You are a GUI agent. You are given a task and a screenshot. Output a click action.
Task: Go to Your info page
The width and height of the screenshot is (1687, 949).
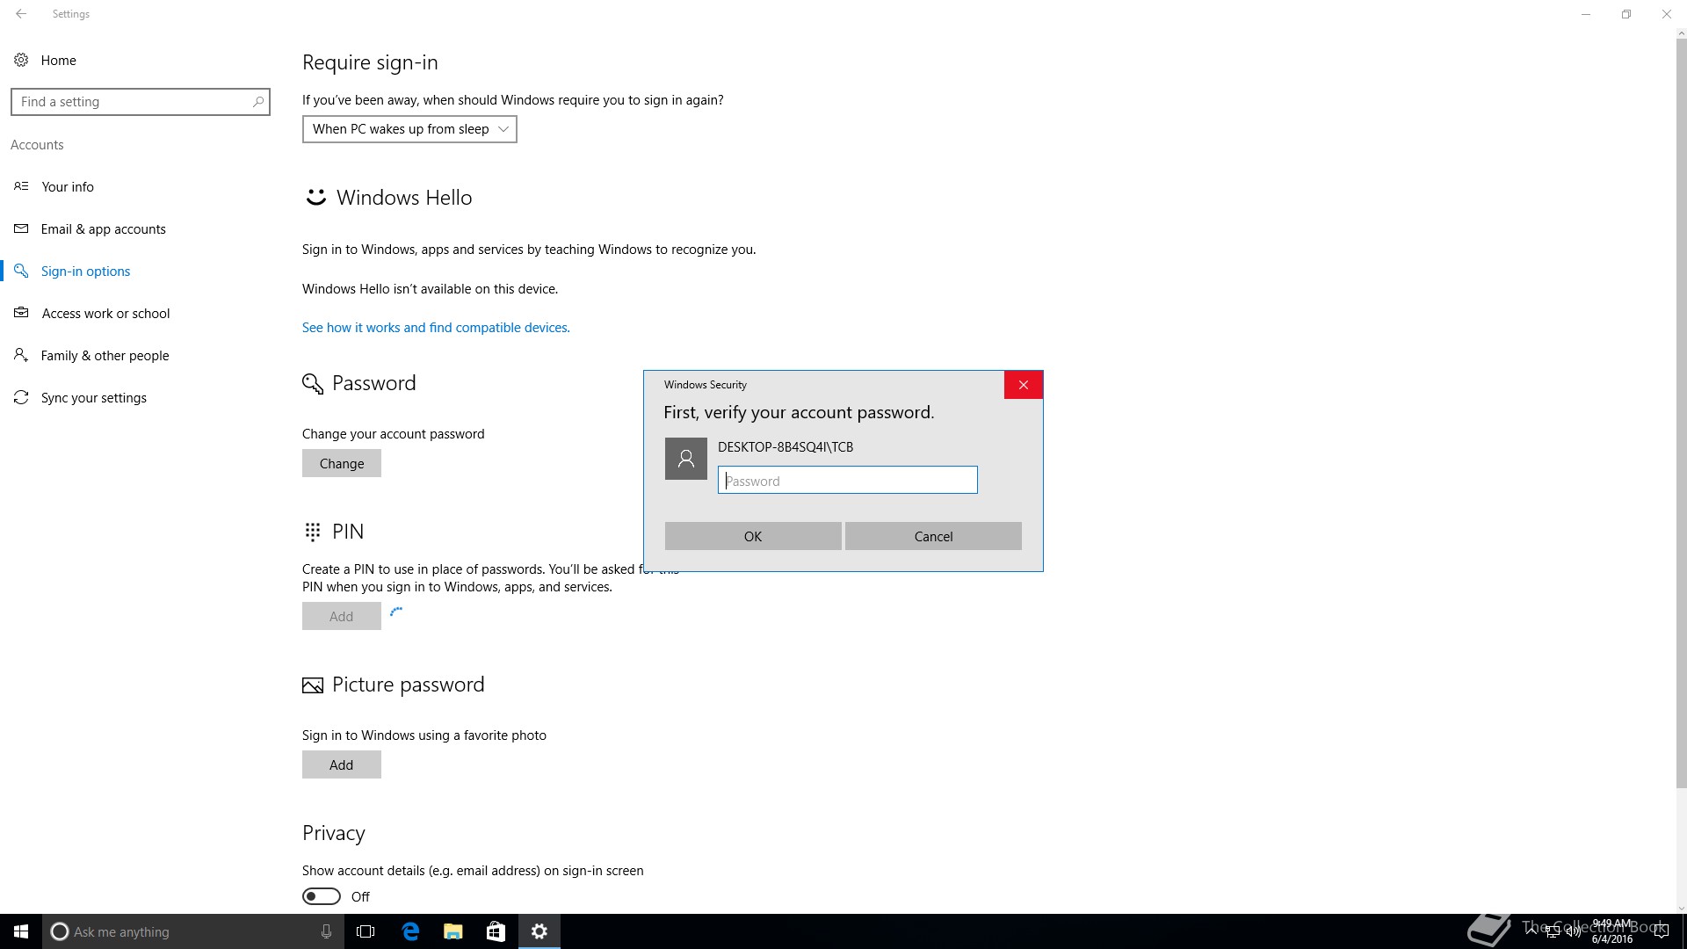point(68,186)
